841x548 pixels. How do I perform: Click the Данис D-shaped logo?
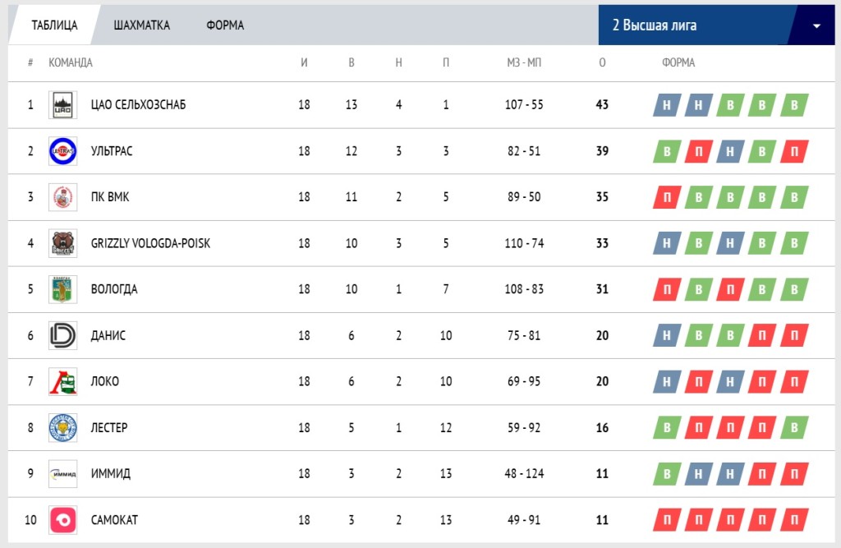pos(62,335)
